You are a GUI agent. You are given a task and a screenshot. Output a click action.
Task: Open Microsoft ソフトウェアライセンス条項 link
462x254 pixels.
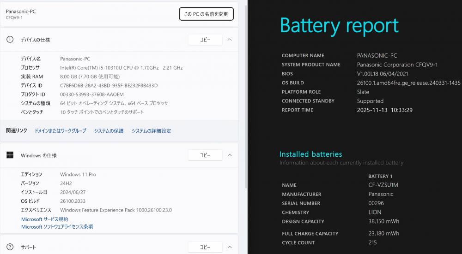(x=57, y=227)
